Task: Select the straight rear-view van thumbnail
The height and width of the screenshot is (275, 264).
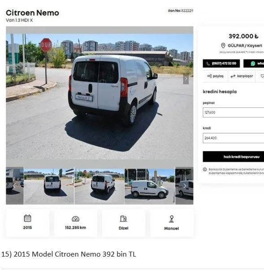Action: pyautogui.click(x=49, y=186)
